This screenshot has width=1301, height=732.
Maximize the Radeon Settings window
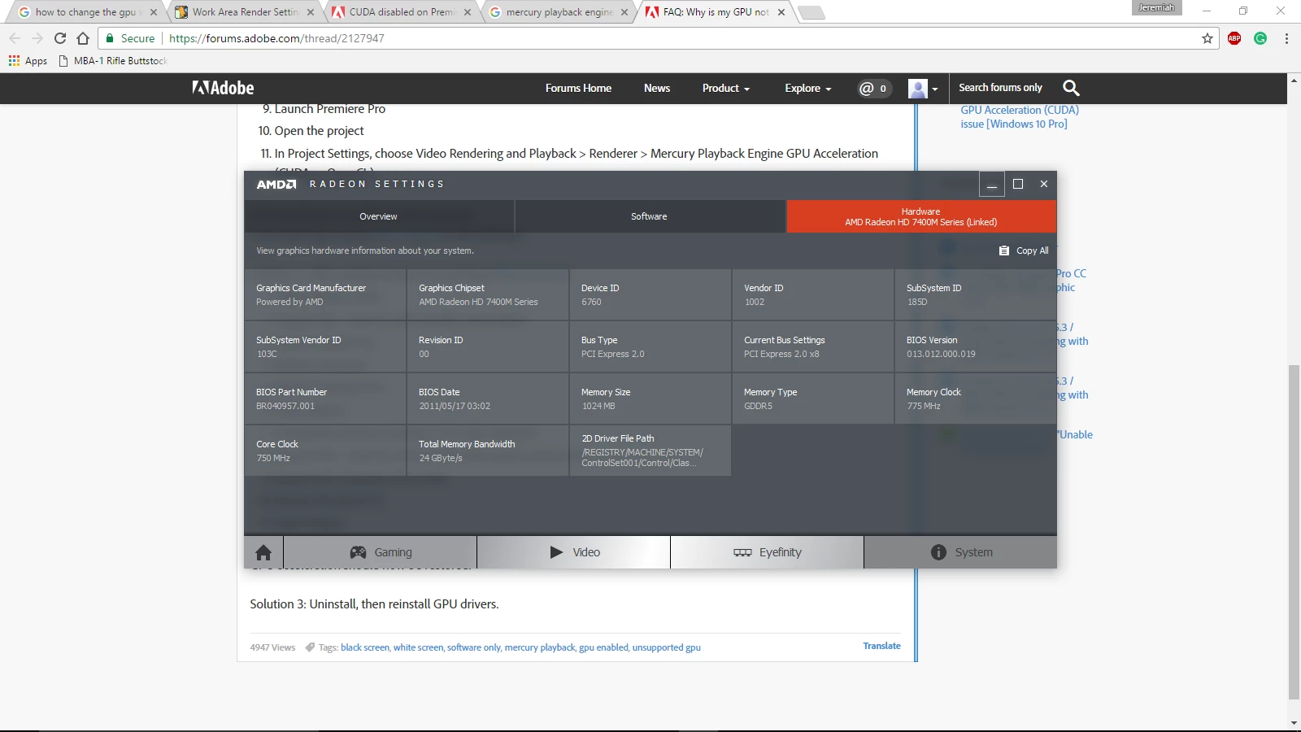1018,184
